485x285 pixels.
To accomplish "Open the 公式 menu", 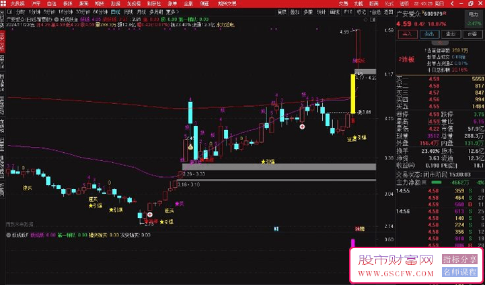I will [389, 4].
